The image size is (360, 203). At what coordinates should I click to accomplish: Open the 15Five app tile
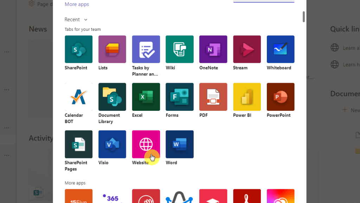coord(78,196)
